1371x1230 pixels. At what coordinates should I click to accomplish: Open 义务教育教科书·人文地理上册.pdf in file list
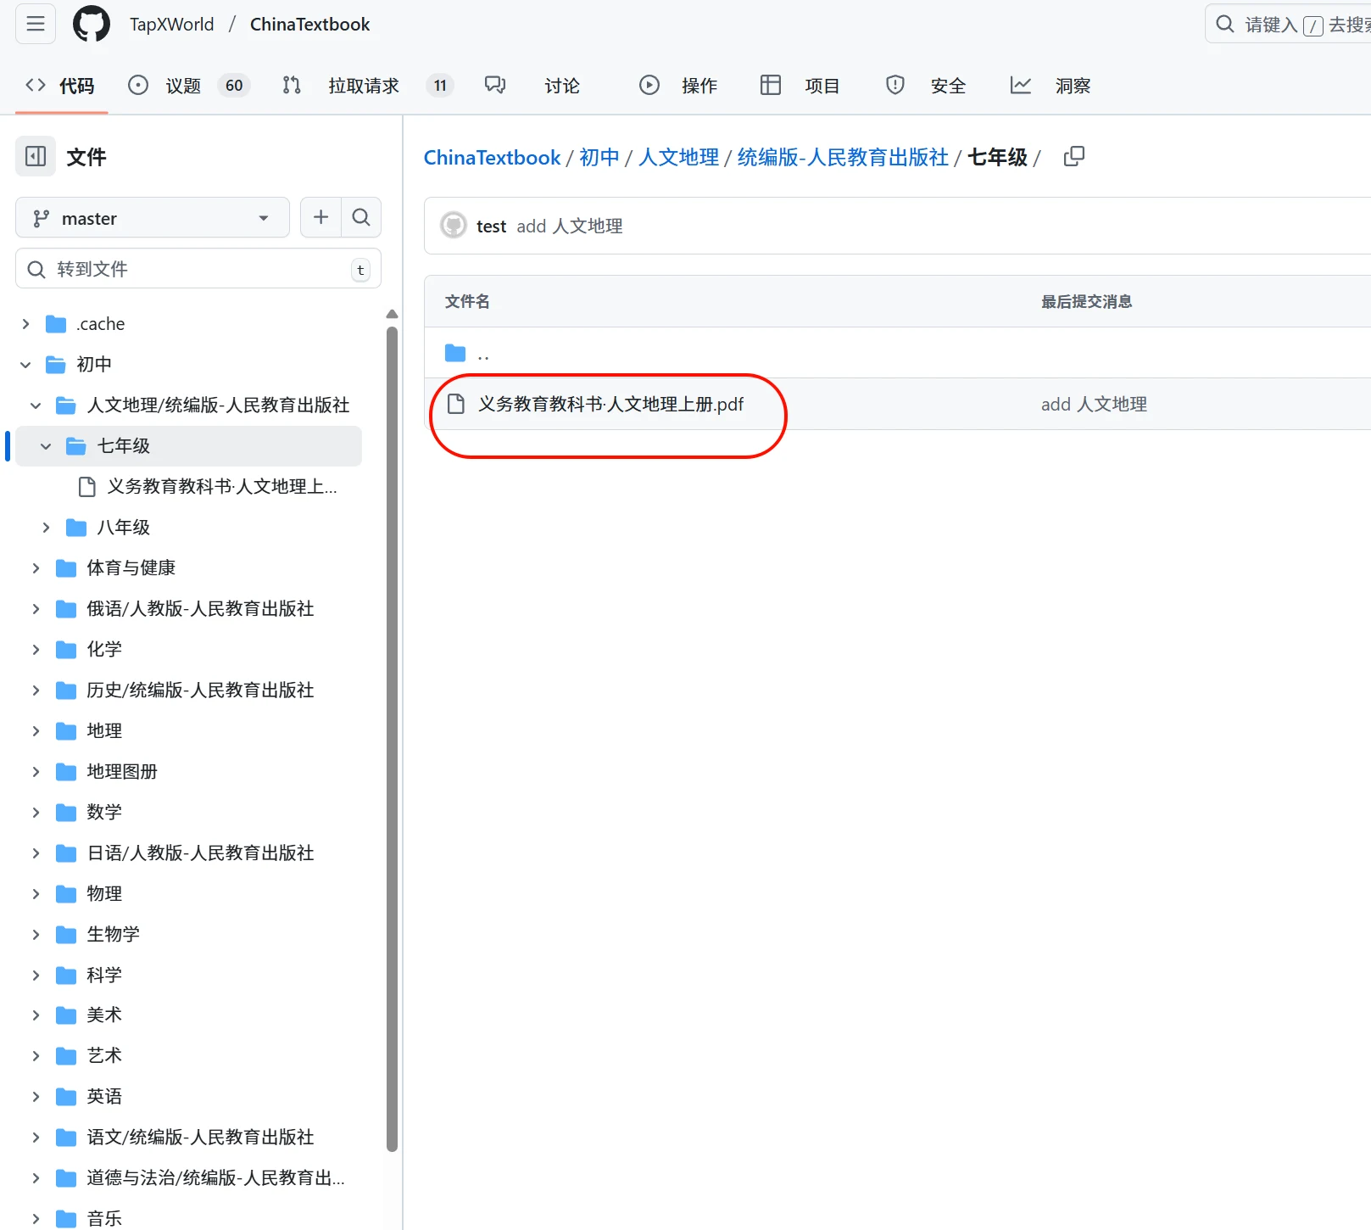tap(610, 405)
